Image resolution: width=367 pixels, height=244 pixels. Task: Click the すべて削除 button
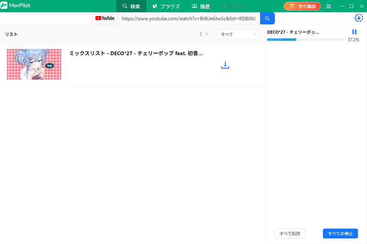pyautogui.click(x=290, y=233)
